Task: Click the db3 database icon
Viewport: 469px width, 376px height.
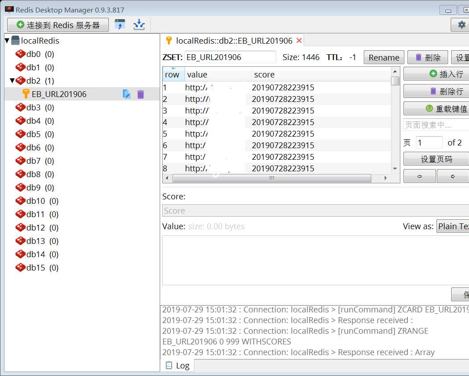Action: click(x=21, y=108)
